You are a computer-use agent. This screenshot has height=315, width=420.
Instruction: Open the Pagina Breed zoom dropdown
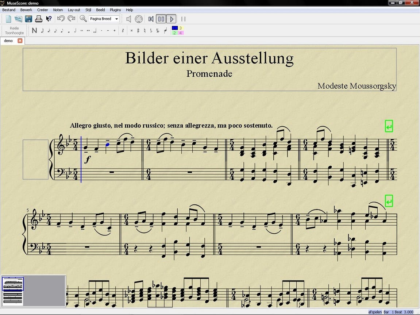[104, 19]
